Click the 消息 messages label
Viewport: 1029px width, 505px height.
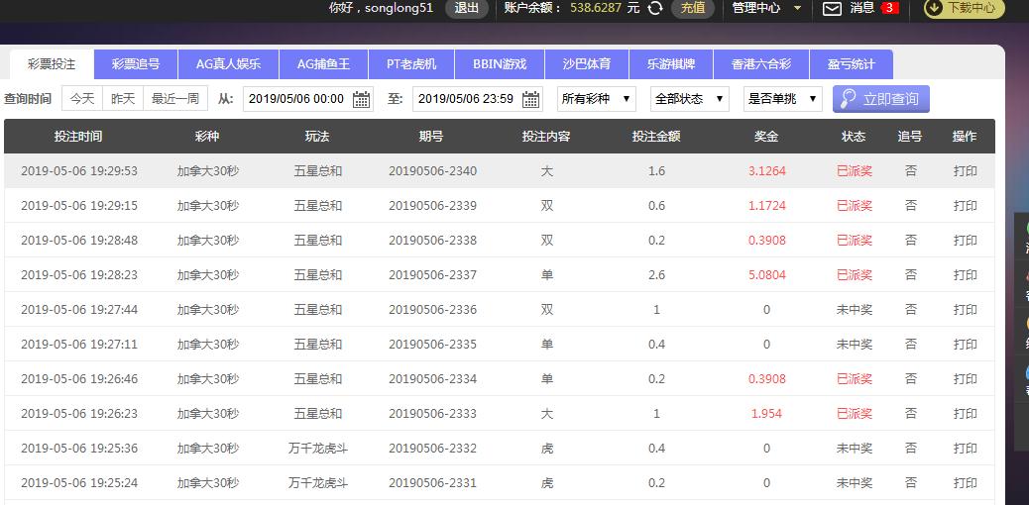coord(862,8)
